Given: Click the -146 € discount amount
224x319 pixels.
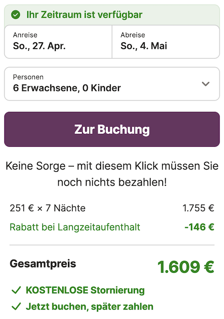Looking at the screenshot, I should pyautogui.click(x=199, y=227).
